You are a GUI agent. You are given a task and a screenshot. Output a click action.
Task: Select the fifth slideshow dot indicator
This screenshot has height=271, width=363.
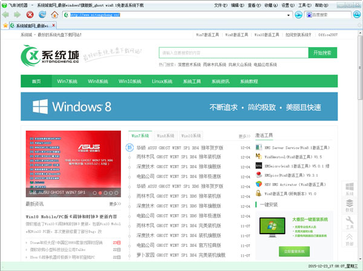click(116, 192)
